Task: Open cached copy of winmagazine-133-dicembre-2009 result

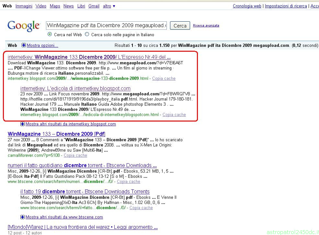Action: tap(164, 79)
